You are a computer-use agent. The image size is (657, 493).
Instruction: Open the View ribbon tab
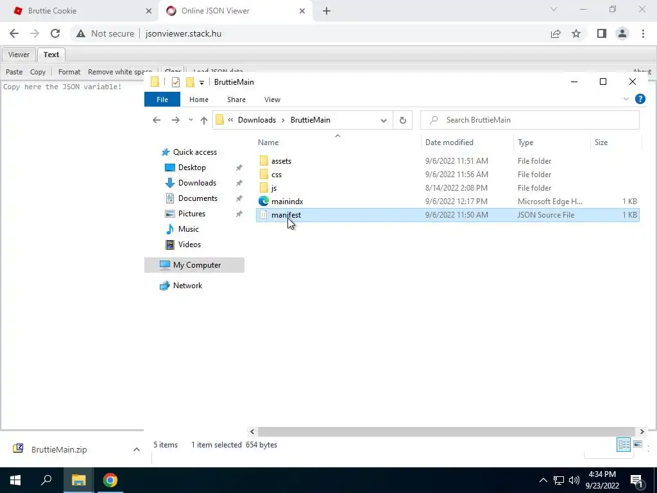[272, 99]
